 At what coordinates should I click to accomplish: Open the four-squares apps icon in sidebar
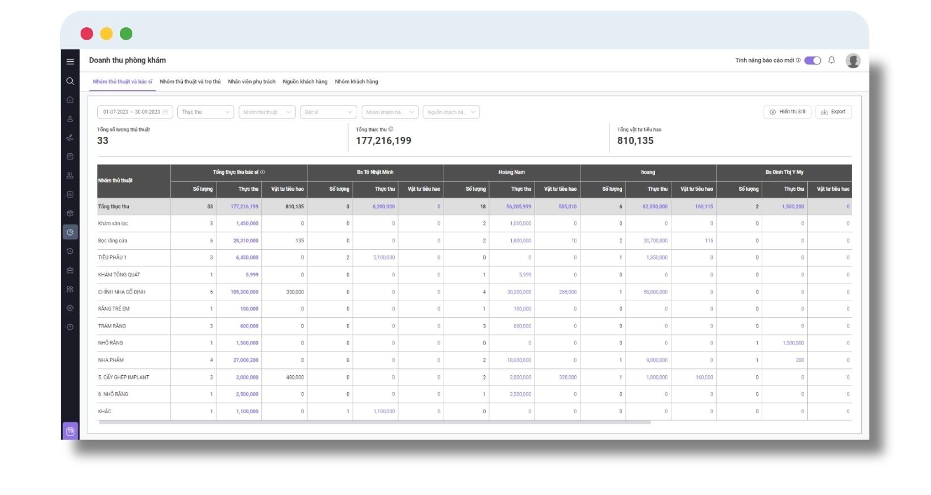[x=70, y=289]
